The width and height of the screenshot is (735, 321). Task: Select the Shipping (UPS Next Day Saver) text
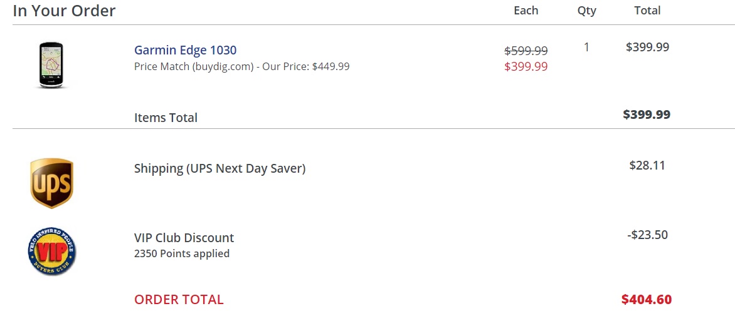220,168
